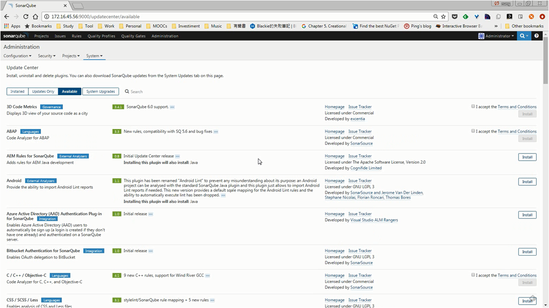
Task: Accept terms for ABAP plugin
Action: pyautogui.click(x=473, y=131)
